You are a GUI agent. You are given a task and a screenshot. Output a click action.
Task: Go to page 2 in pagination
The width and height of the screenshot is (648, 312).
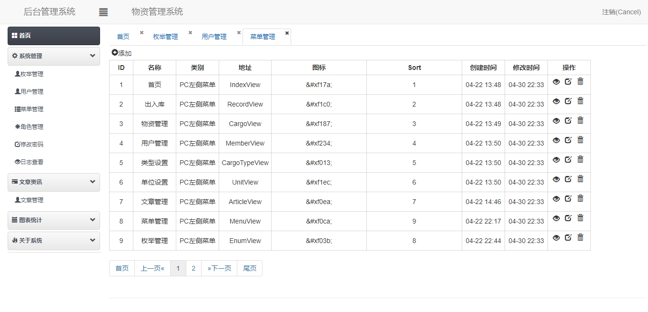click(x=193, y=268)
